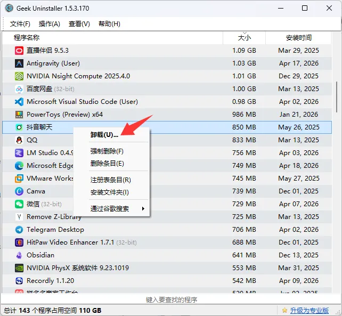Select the Telegram Desktop row name
The height and width of the screenshot is (316, 342).
coord(55,230)
